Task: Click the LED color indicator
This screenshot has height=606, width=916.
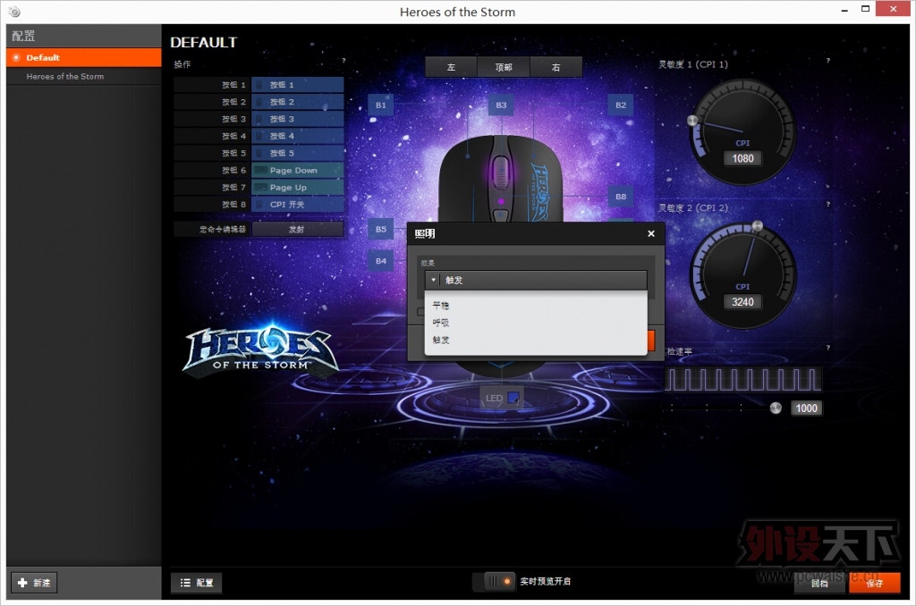Action: (513, 398)
